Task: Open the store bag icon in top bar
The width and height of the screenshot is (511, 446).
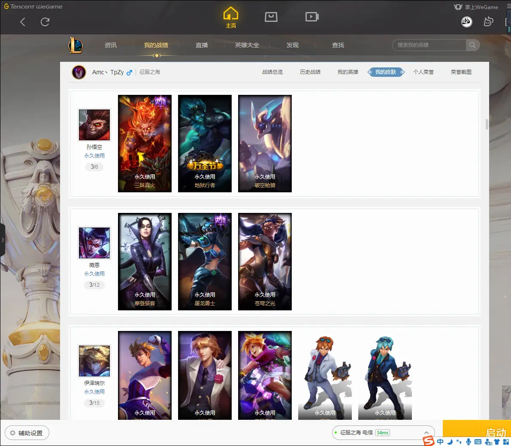Action: (x=271, y=17)
